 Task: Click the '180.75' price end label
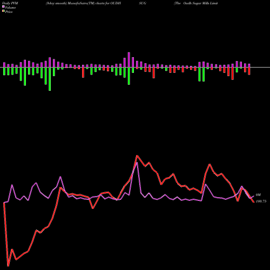click(261, 201)
